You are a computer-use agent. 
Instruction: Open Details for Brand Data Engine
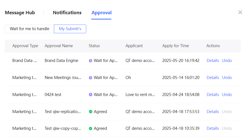click(213, 61)
